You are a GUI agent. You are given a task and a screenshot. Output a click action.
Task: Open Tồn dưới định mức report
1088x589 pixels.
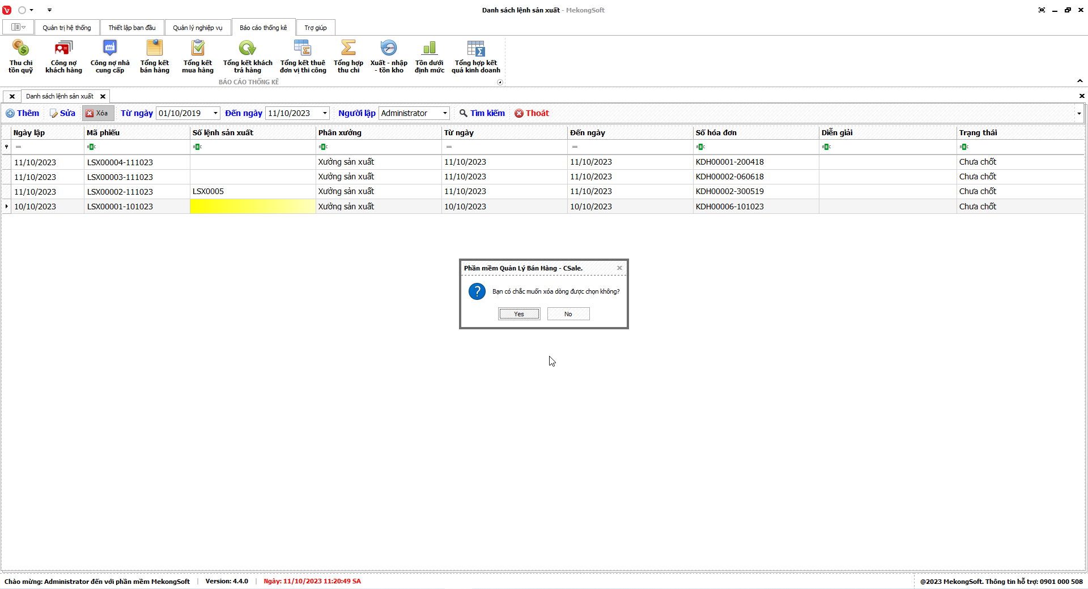pyautogui.click(x=430, y=56)
